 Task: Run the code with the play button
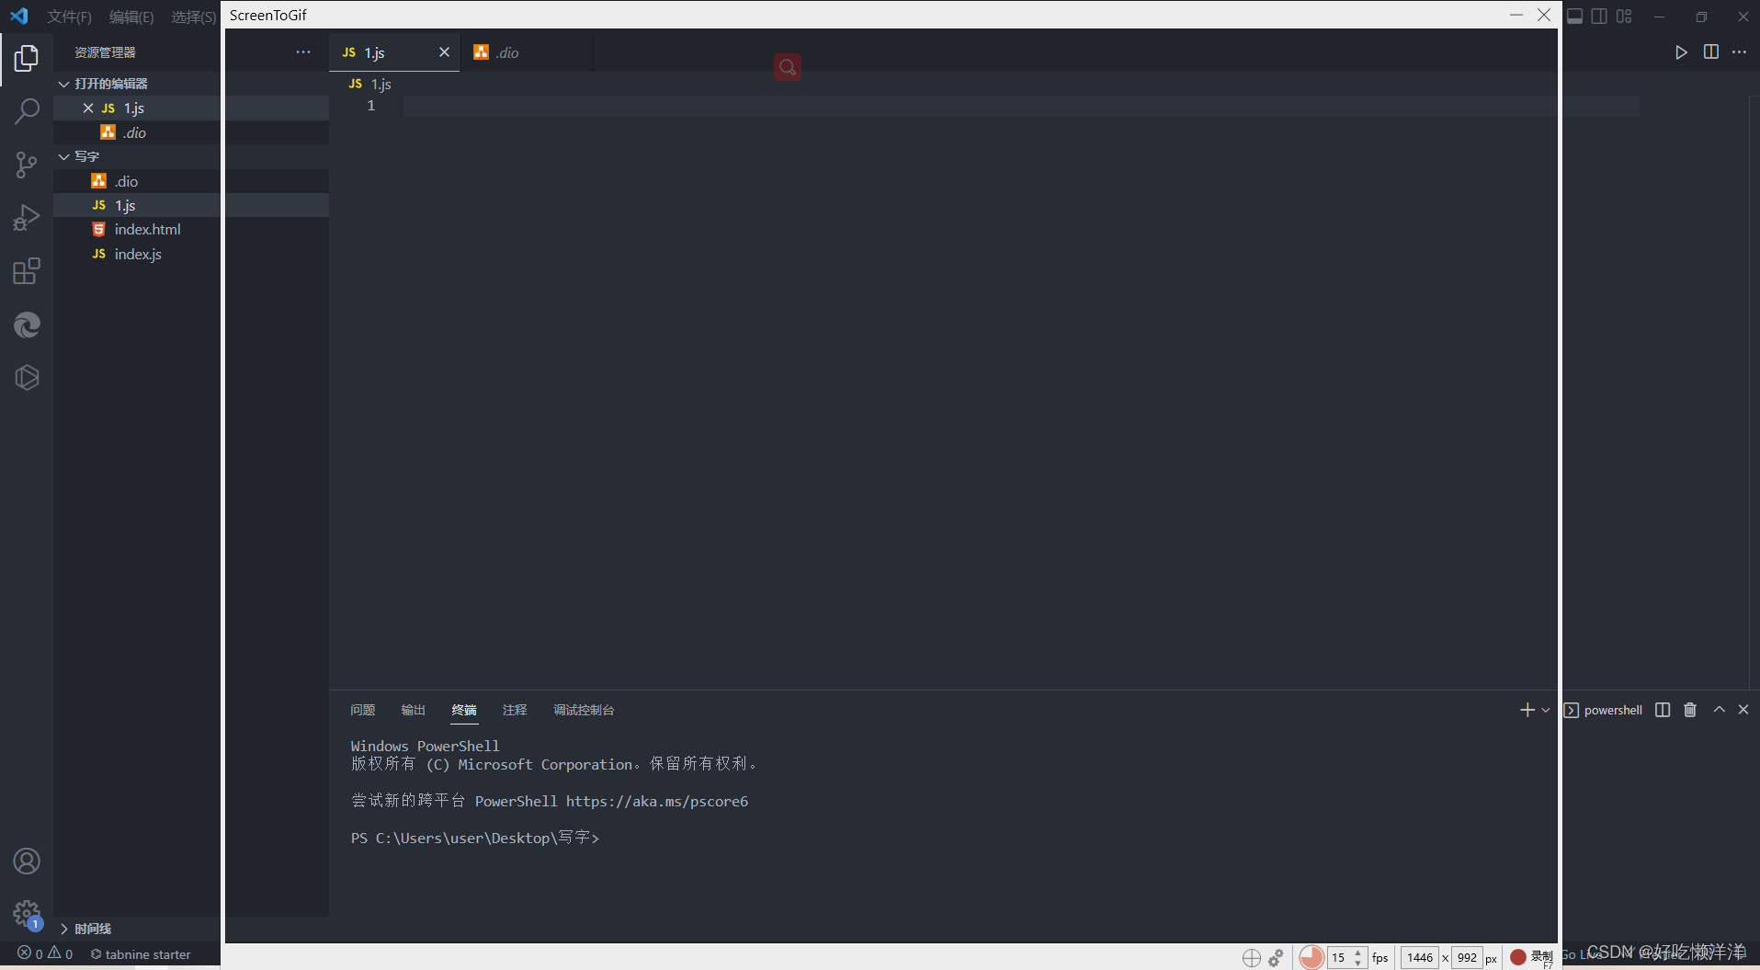pyautogui.click(x=1681, y=52)
